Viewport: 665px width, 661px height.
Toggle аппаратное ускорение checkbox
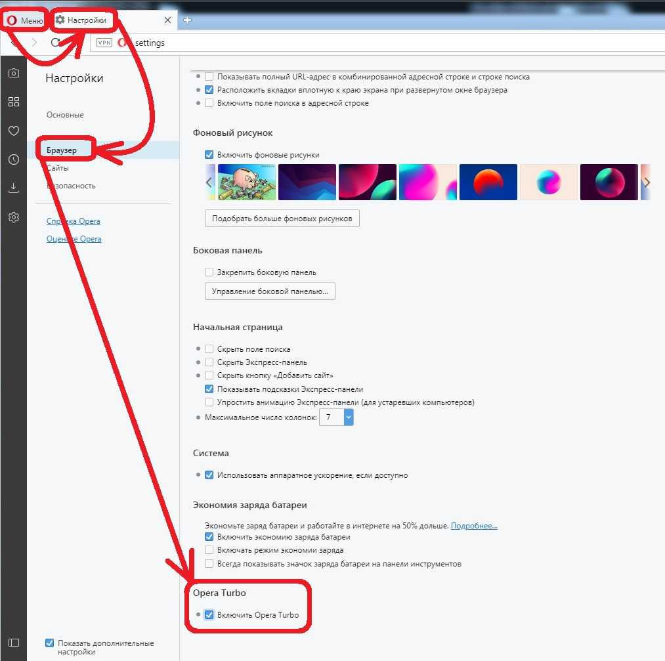tap(209, 475)
